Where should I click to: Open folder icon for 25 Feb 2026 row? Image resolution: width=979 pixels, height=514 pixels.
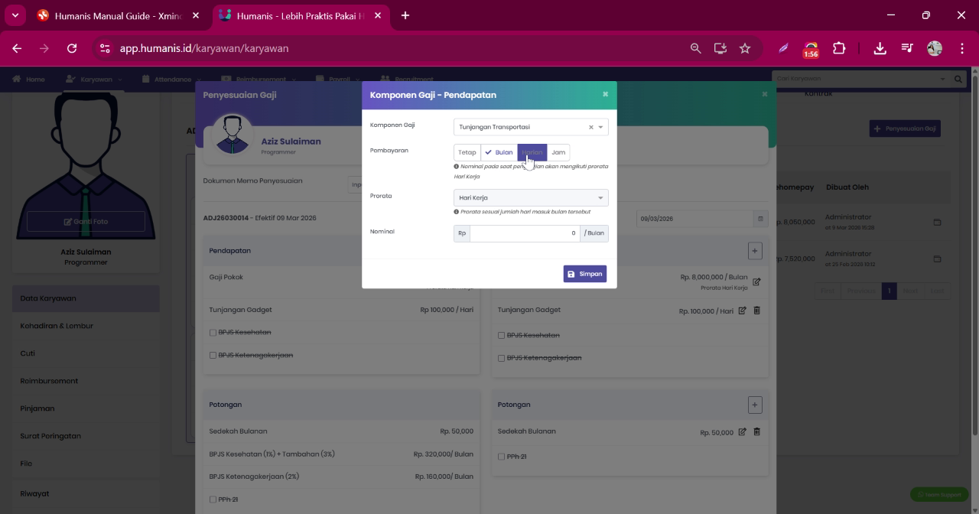click(938, 259)
